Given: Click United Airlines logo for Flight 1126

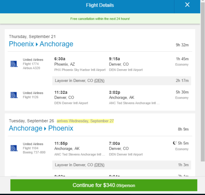Looking at the screenshot, I should (x=14, y=95).
